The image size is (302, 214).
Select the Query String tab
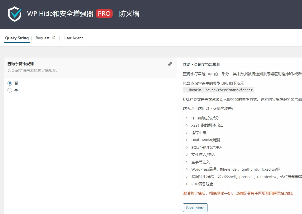pos(17,38)
